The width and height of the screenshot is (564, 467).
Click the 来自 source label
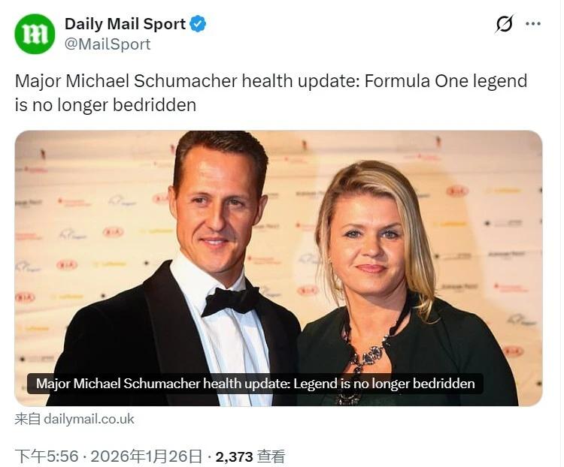tap(28, 419)
